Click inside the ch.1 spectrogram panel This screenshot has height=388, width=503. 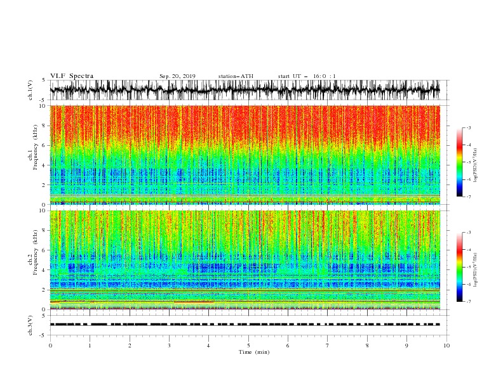point(245,155)
